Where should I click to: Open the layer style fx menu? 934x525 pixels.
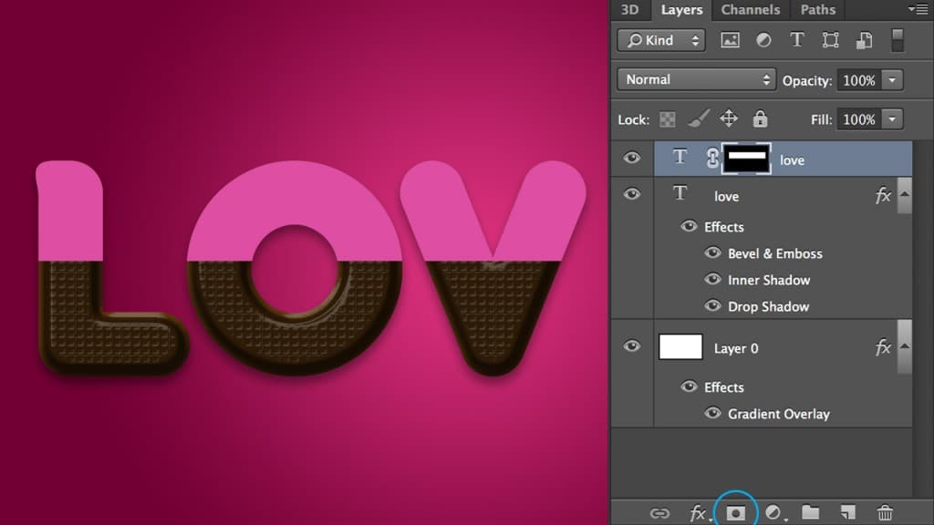click(x=698, y=513)
